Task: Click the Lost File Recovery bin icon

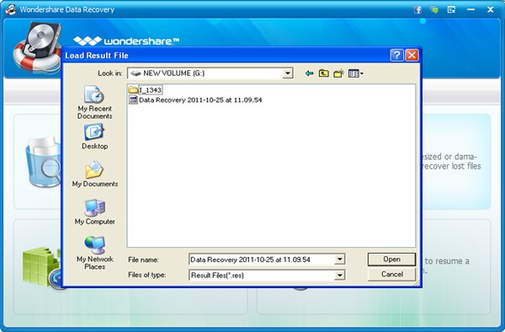Action: tap(43, 161)
